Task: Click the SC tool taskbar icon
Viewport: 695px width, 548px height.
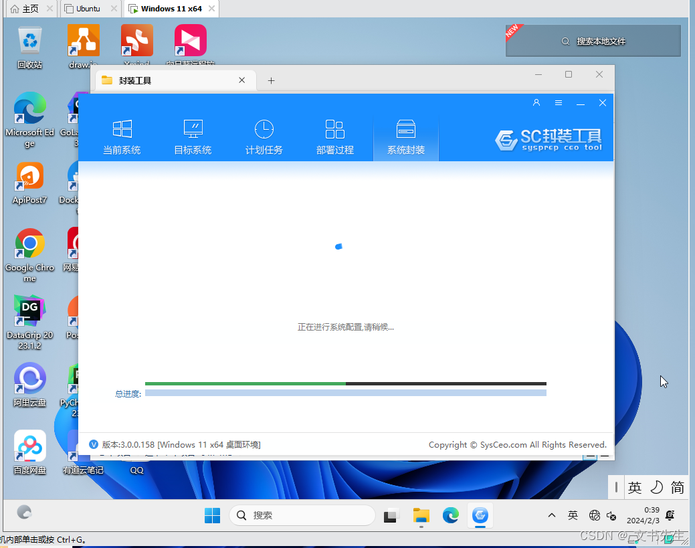Action: coord(480,515)
